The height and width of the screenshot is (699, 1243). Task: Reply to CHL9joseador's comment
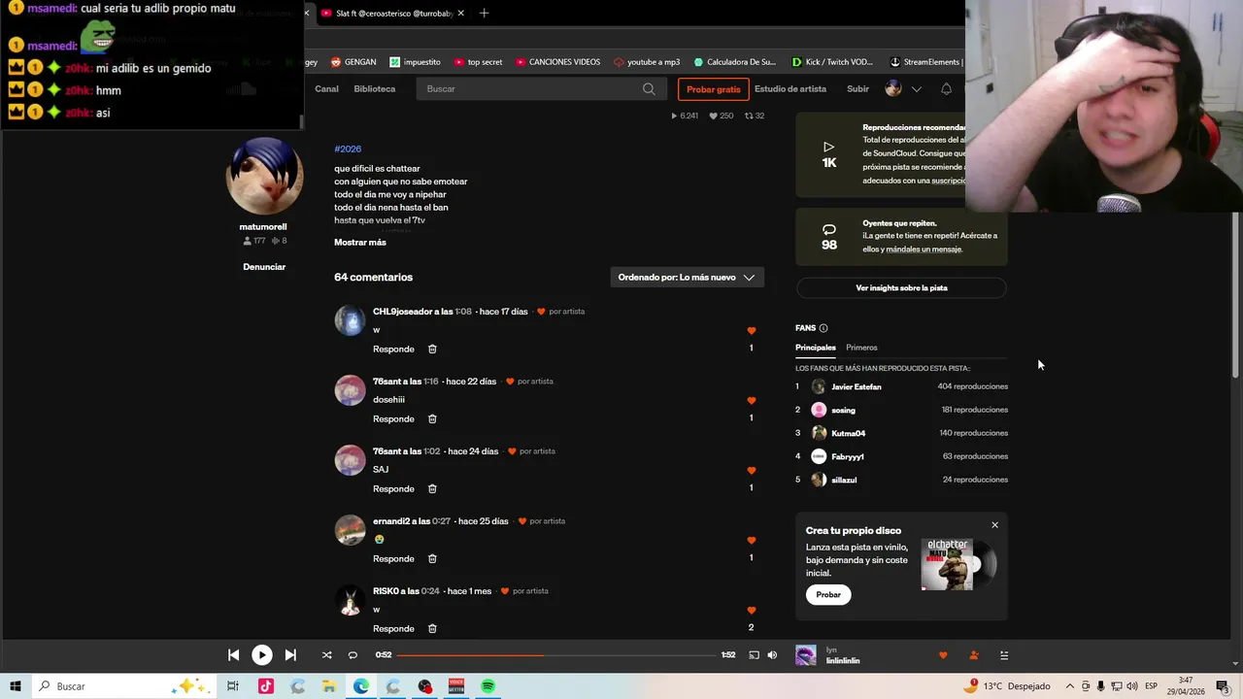click(x=393, y=349)
